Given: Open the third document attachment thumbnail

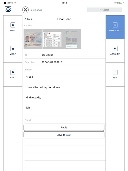Looking at the screenshot, I should tap(71, 39).
